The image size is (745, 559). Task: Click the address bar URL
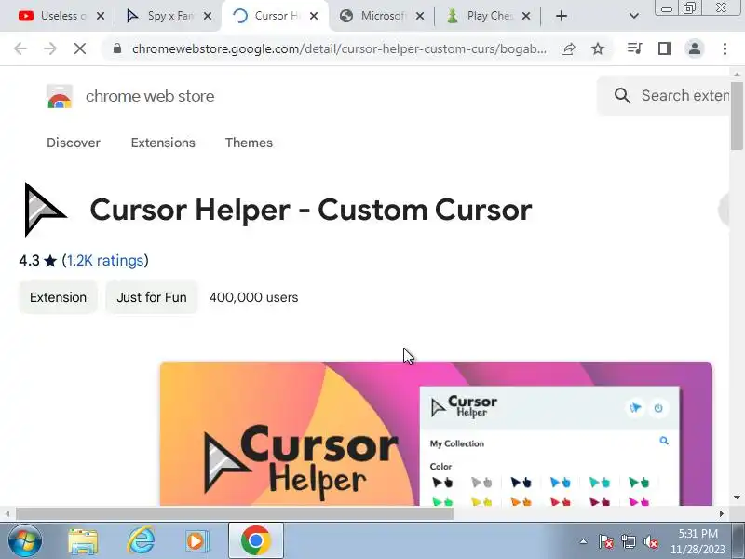click(x=339, y=48)
